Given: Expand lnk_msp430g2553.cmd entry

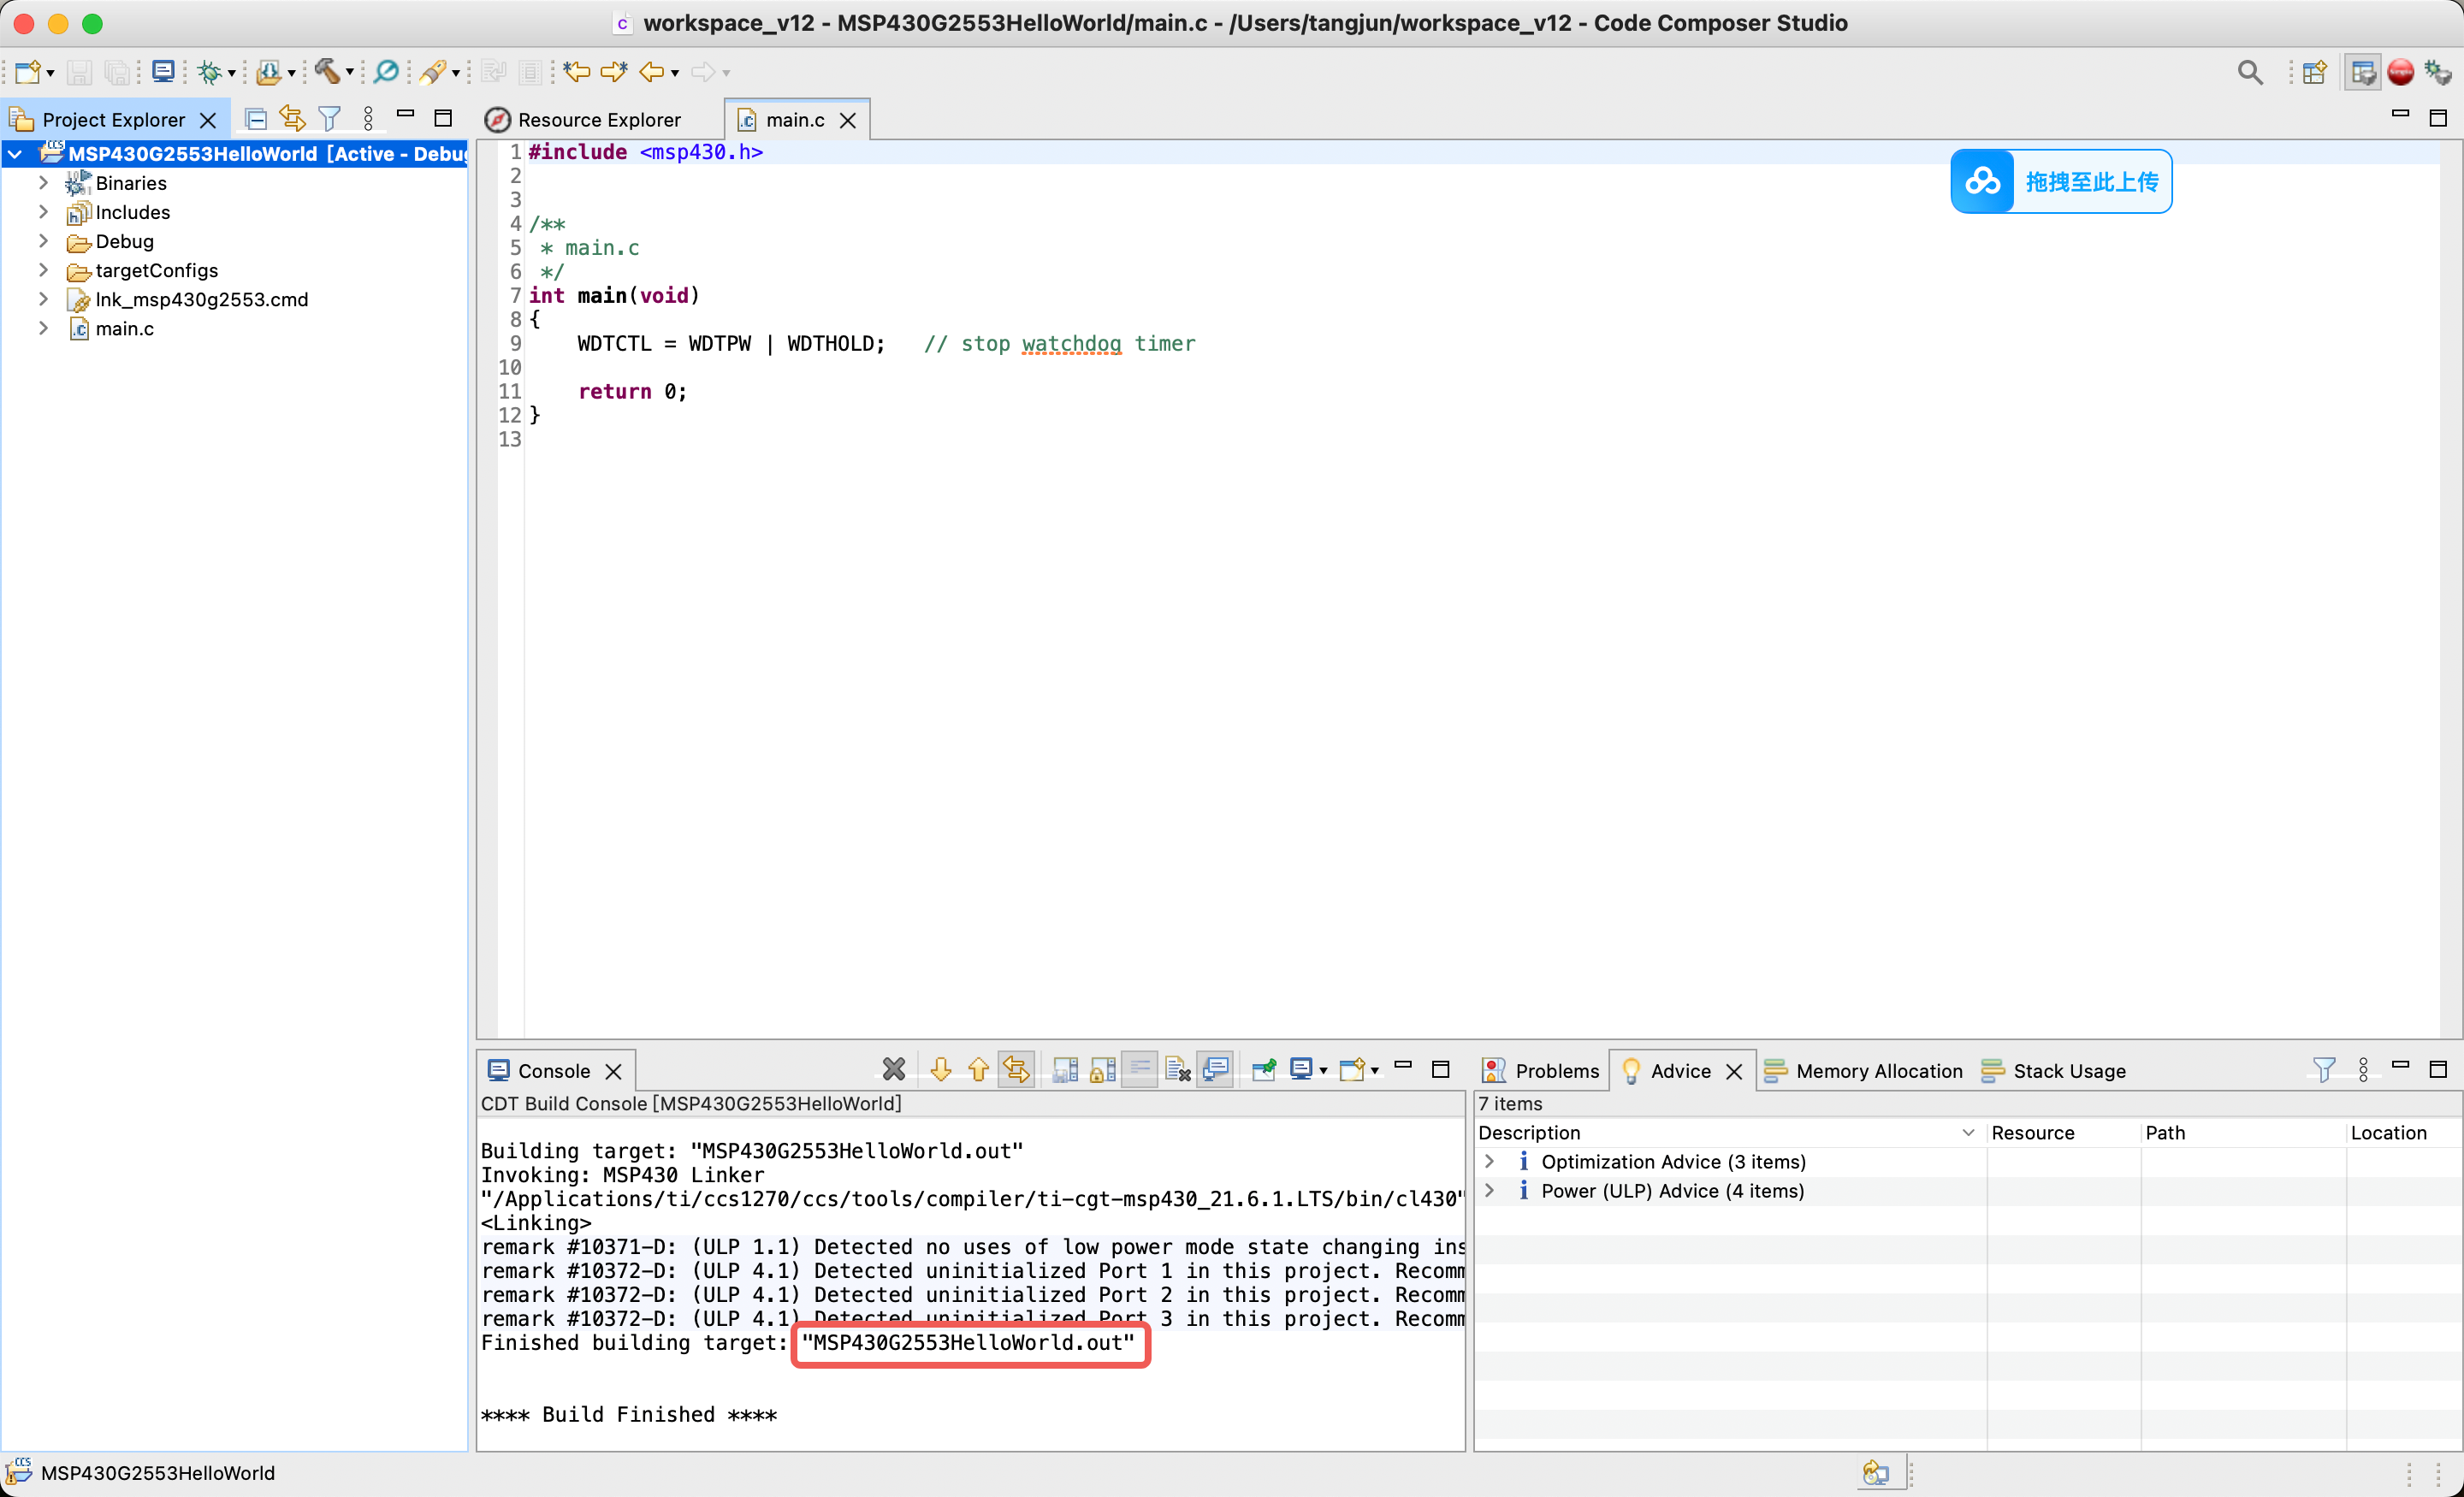Looking at the screenshot, I should click(43, 299).
